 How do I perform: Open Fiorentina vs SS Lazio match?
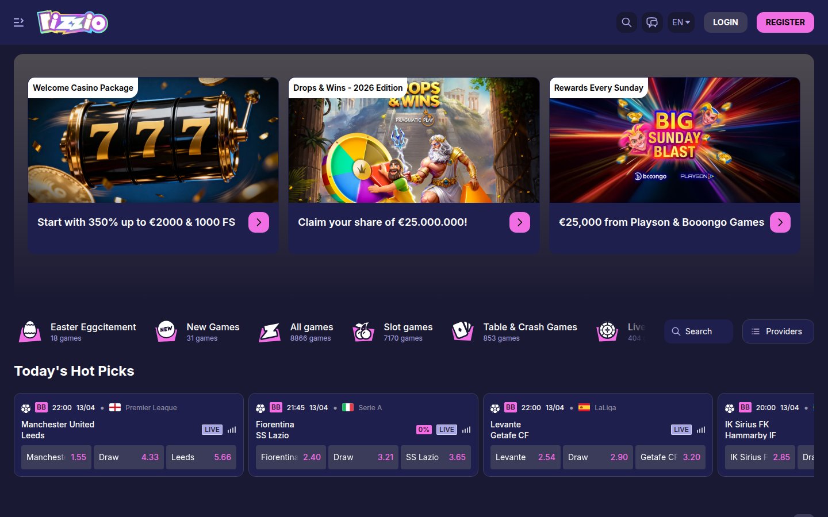[275, 430]
